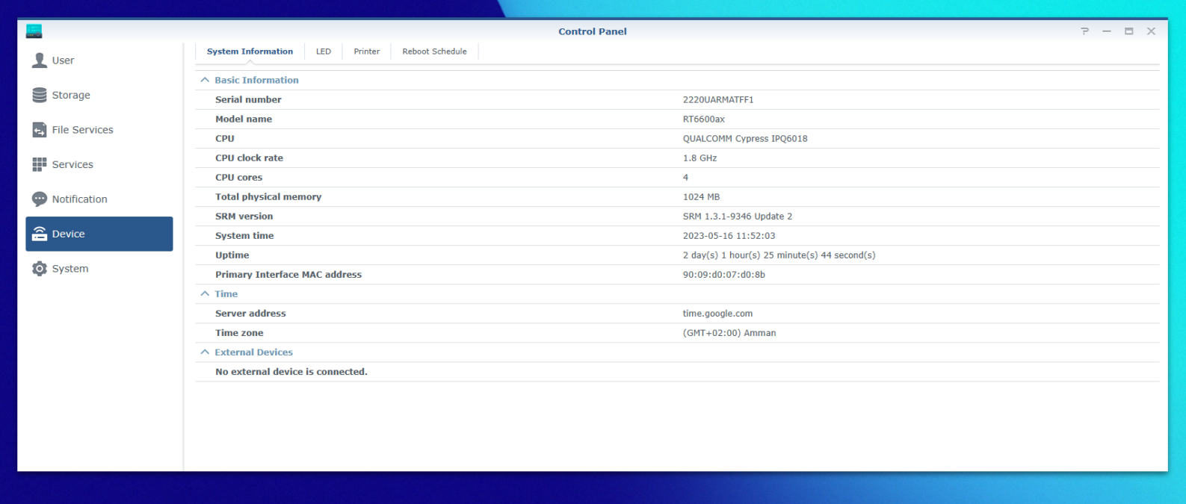Switch to the Printer tab
Viewport: 1186px width, 504px height.
[x=367, y=52]
